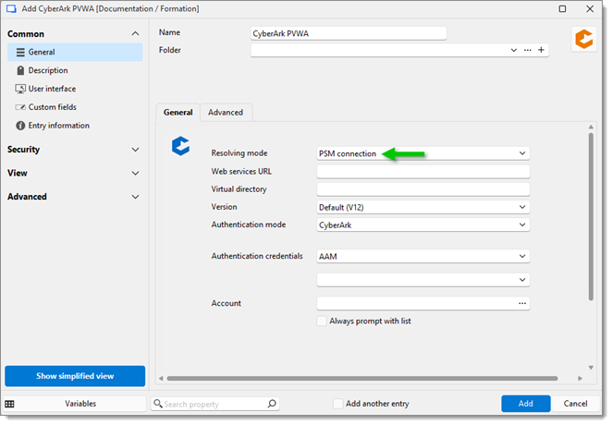The width and height of the screenshot is (612, 425).
Task: Expand the Advanced sidebar section
Action: (136, 197)
